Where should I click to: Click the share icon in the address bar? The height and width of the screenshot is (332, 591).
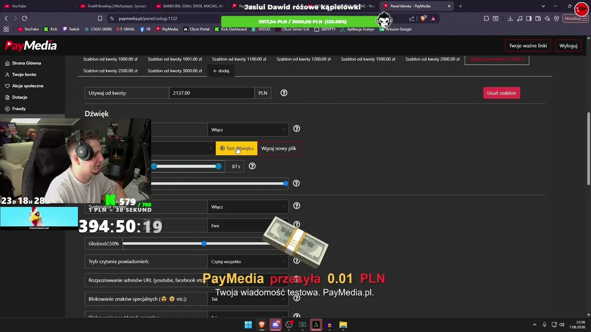coord(412,18)
